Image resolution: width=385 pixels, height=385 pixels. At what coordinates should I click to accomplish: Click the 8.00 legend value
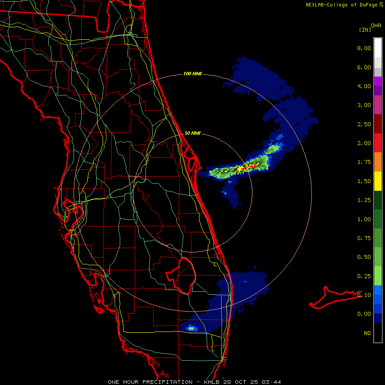[x=364, y=48]
